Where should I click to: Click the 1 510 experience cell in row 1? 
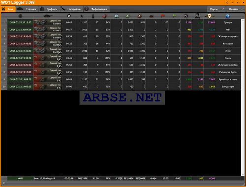tap(82, 22)
